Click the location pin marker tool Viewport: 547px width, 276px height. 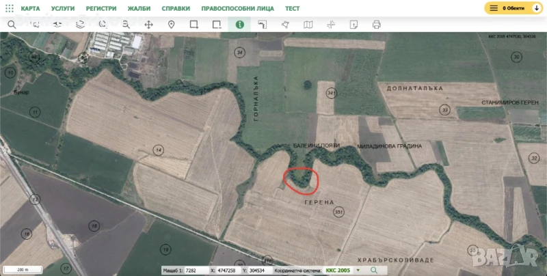[172, 24]
